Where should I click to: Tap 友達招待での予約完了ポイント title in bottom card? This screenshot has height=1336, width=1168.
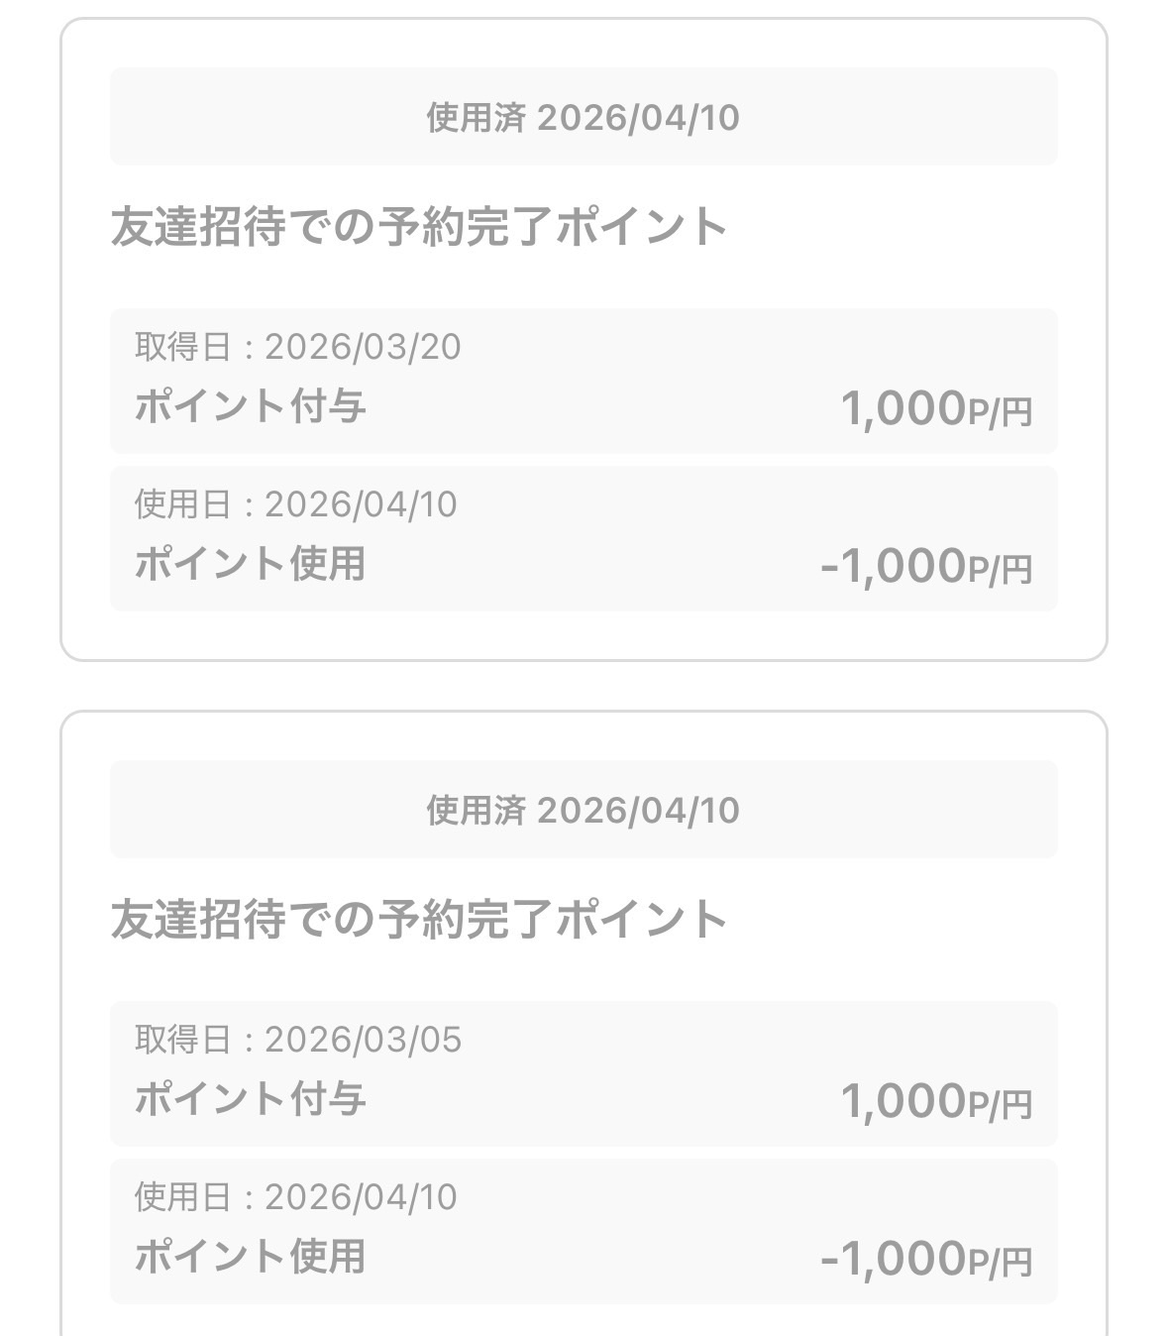[x=419, y=920]
